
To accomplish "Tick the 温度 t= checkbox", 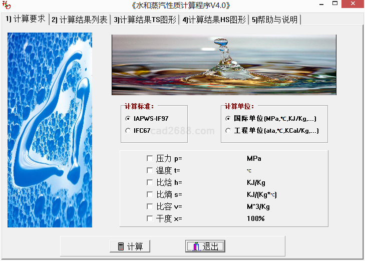I will click(150, 170).
